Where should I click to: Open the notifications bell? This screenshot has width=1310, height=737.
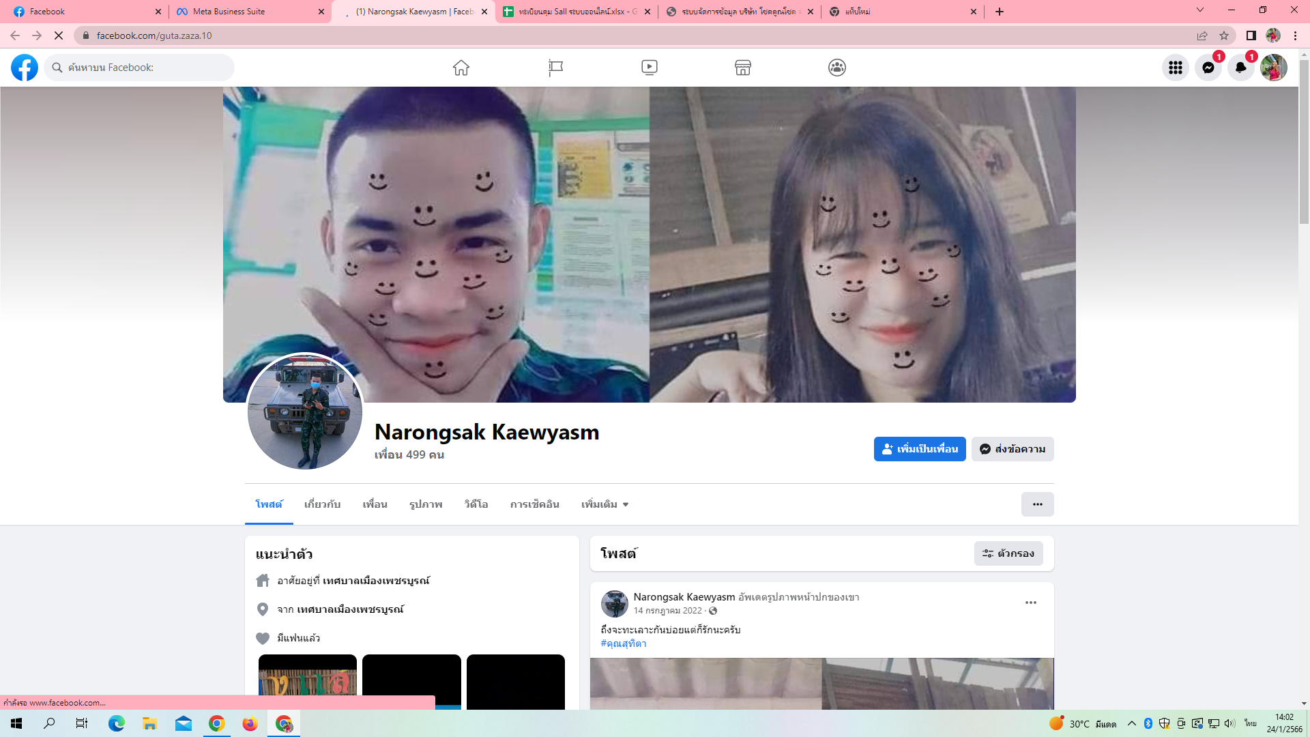(x=1241, y=68)
